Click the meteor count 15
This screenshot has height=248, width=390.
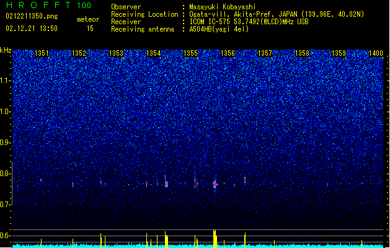[x=90, y=29]
